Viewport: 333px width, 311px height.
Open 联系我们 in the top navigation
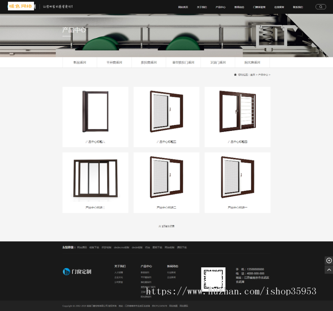pyautogui.click(x=297, y=7)
